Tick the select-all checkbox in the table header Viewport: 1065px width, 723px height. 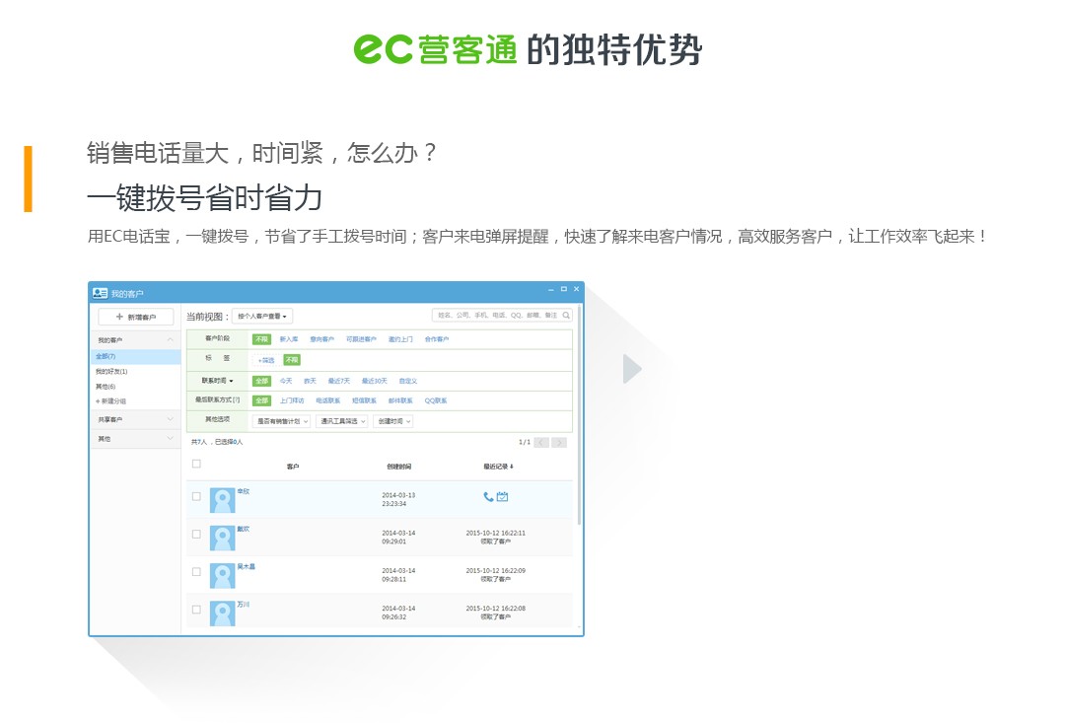coord(196,464)
